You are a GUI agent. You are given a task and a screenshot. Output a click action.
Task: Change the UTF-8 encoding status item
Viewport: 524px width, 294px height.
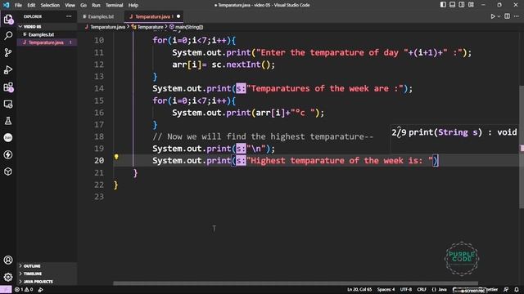click(x=406, y=290)
